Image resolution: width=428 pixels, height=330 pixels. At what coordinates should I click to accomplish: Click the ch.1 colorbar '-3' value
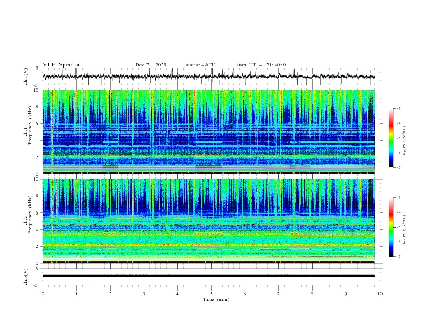coord(399,108)
